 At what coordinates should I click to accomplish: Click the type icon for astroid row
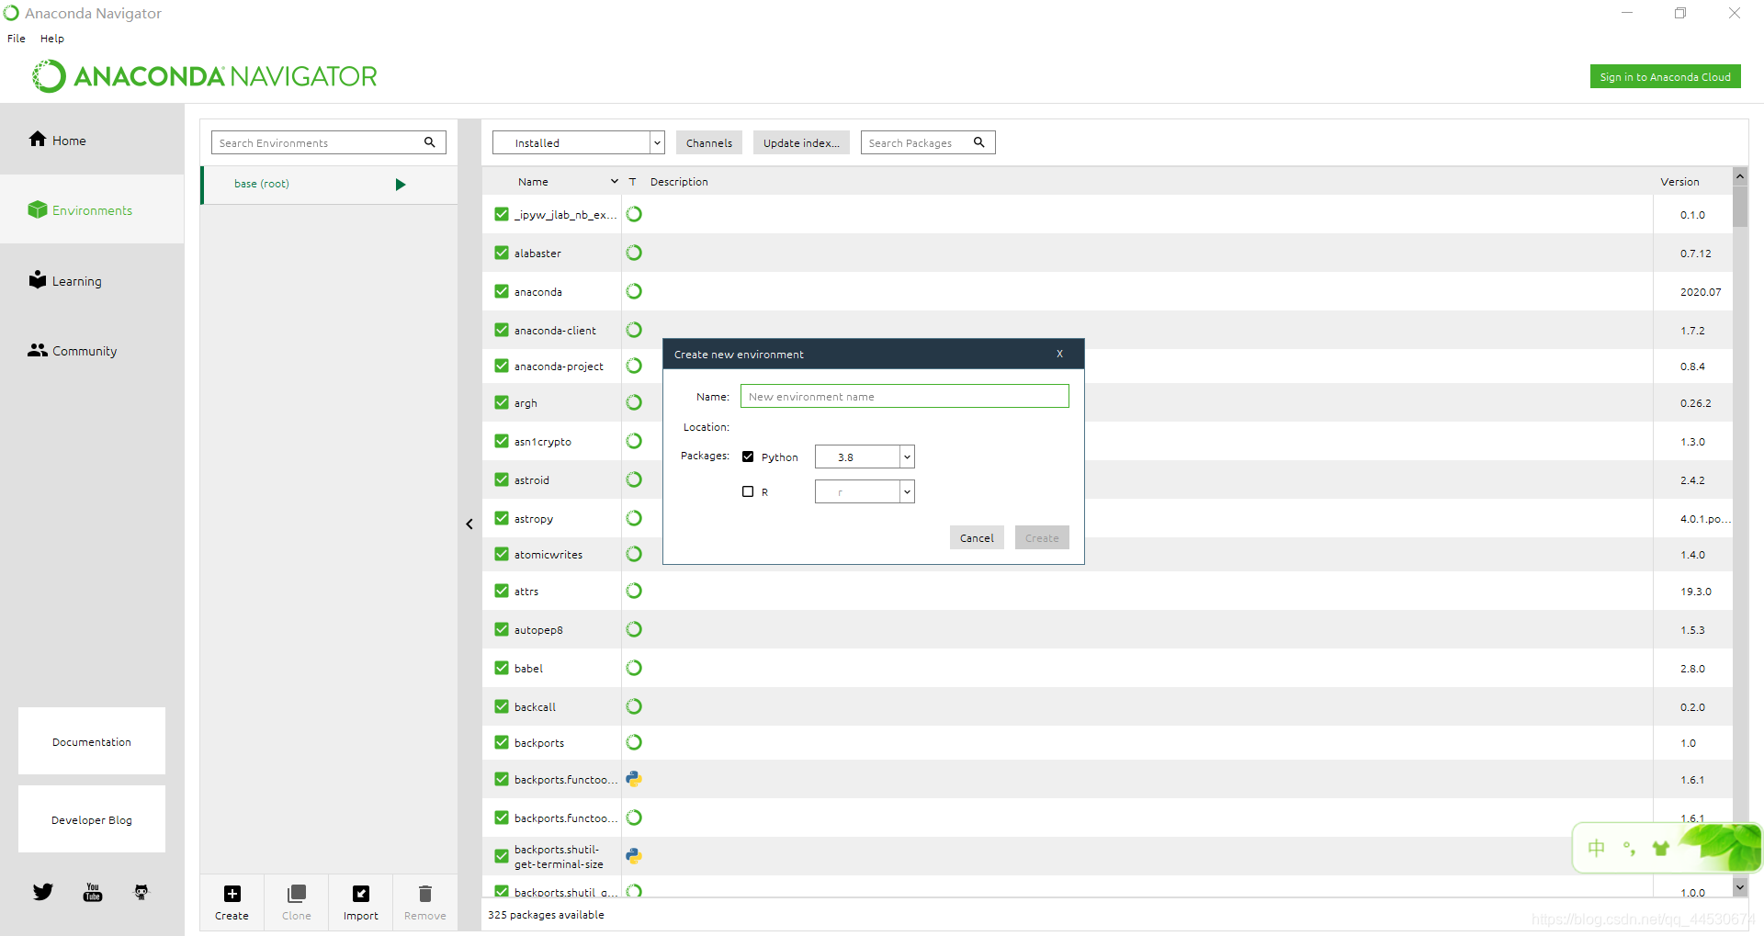[634, 479]
